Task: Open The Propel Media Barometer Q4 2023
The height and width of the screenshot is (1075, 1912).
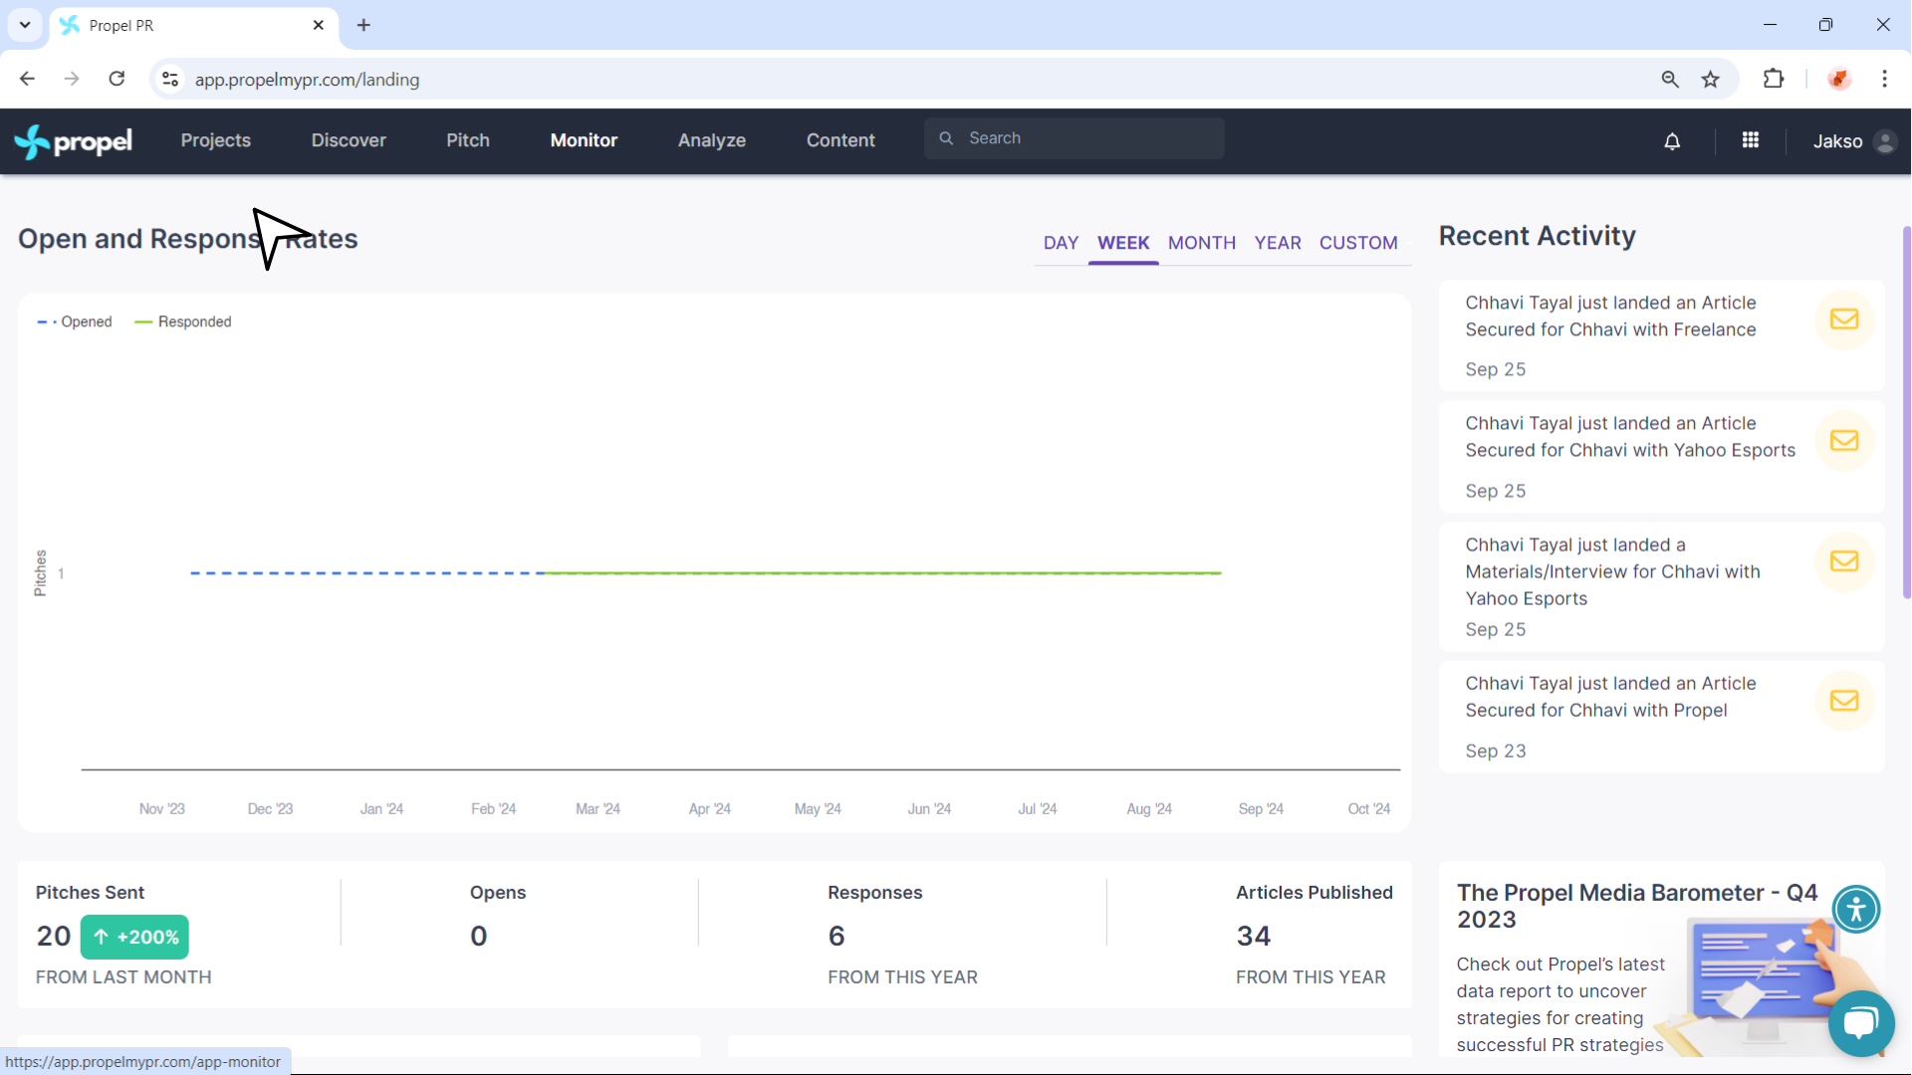Action: click(1636, 906)
